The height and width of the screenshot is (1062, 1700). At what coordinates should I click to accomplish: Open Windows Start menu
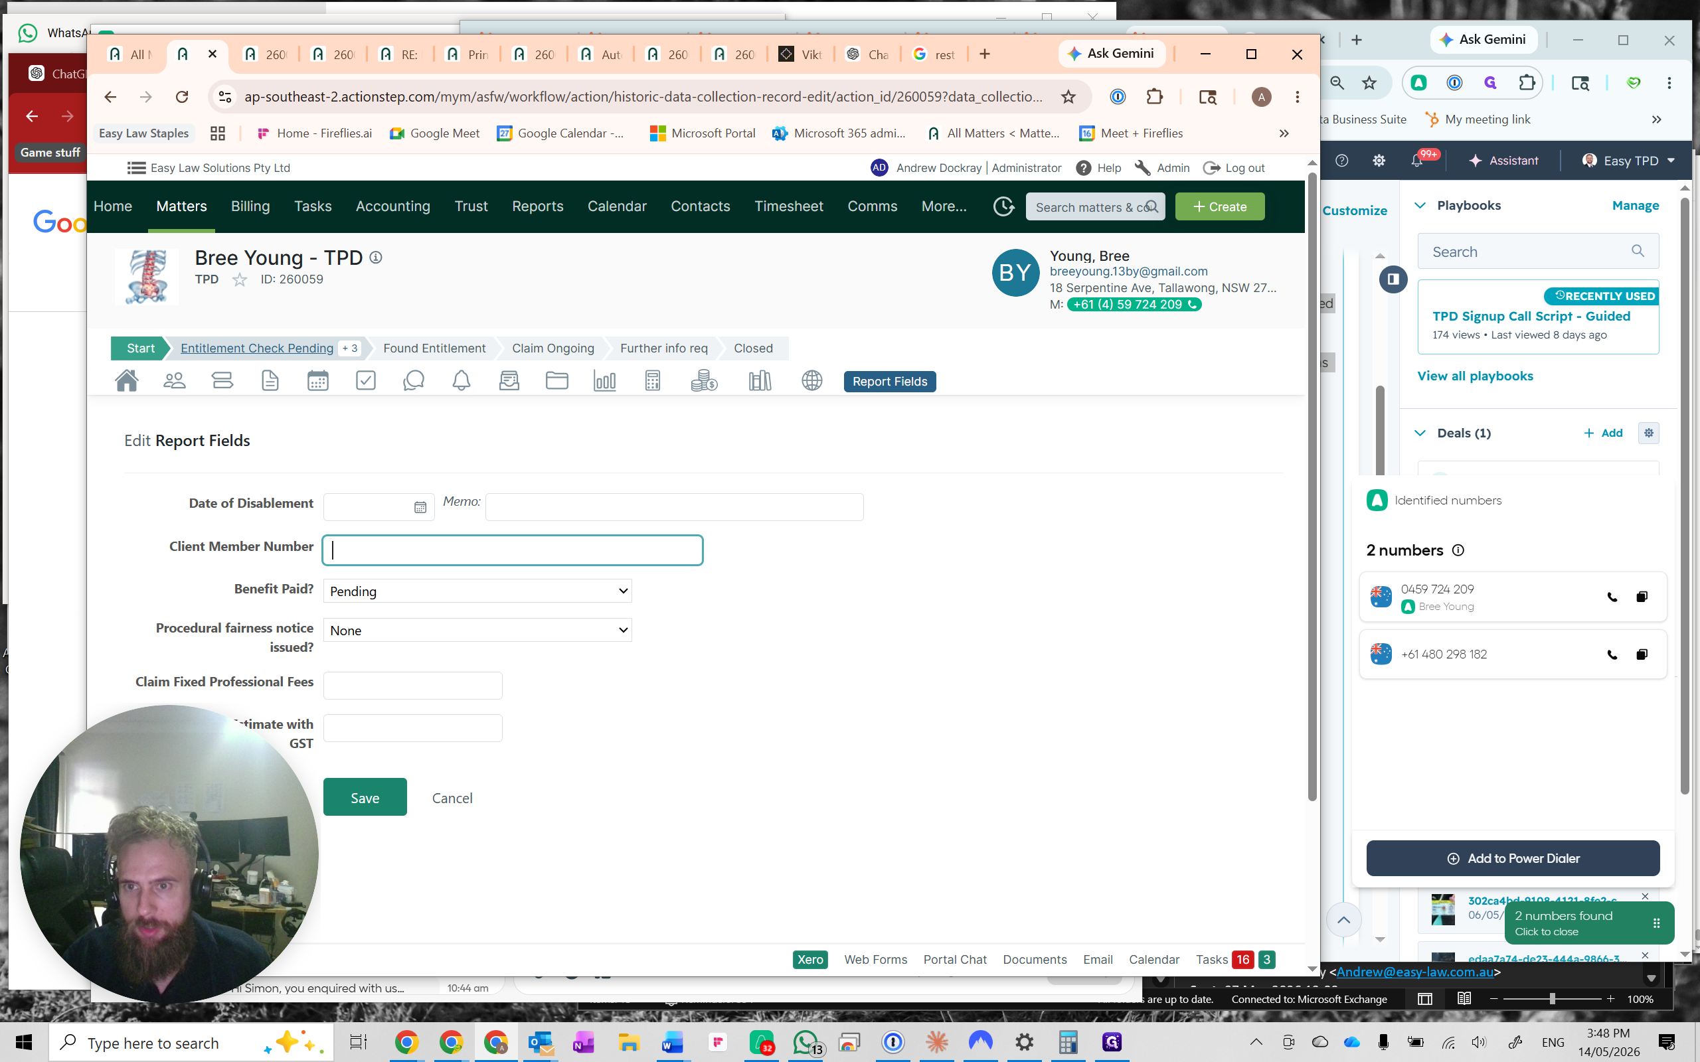[24, 1042]
